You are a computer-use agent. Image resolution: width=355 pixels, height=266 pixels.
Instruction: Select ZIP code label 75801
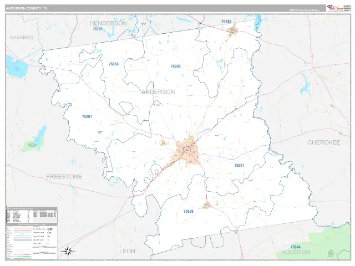point(239,166)
